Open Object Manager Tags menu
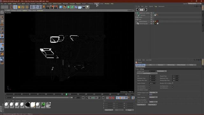 [x=156, y=6]
